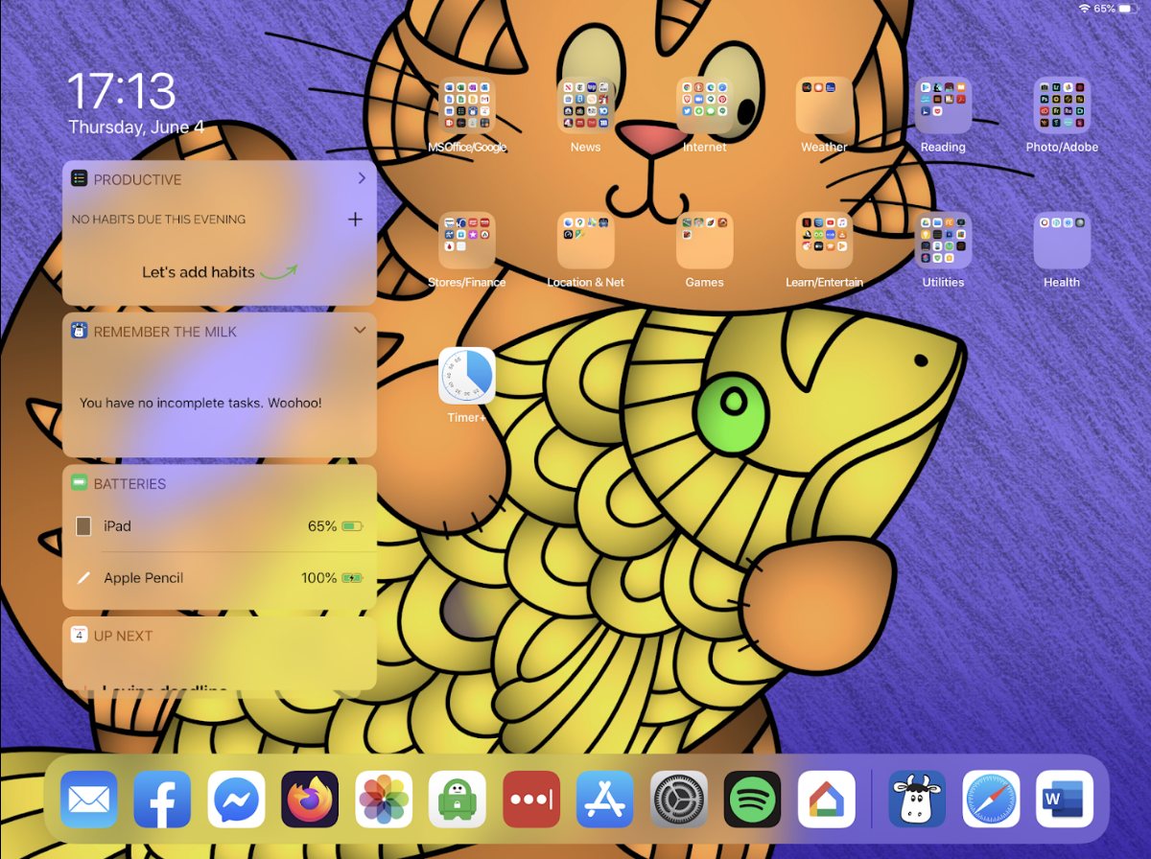Launch the App Store

click(x=605, y=800)
